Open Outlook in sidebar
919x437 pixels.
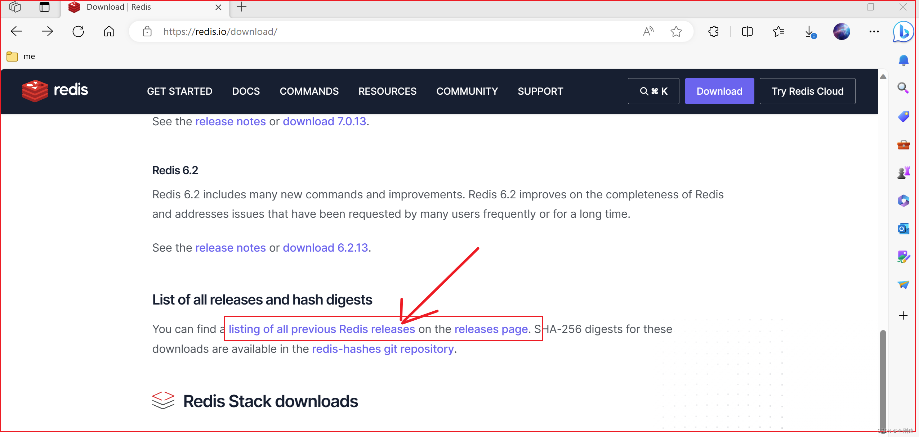click(904, 229)
